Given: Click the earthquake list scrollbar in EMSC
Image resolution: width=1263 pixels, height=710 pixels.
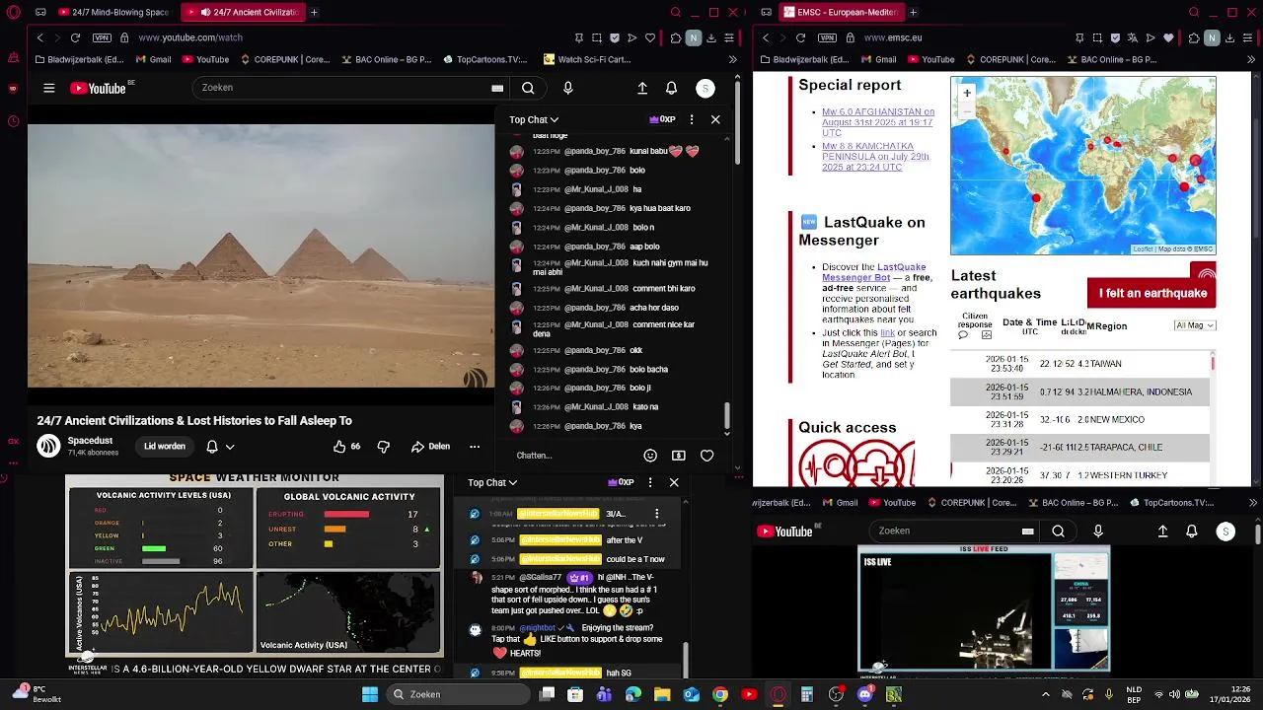Looking at the screenshot, I should tap(1213, 364).
